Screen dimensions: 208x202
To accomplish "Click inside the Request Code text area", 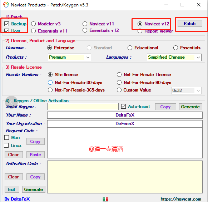I will point(125,143).
